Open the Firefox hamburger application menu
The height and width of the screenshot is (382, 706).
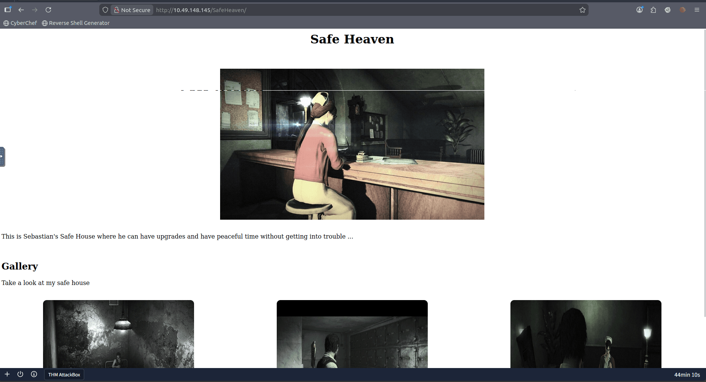(697, 10)
